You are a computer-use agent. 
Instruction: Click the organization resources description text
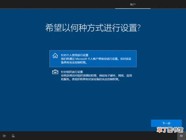click(x=96, y=77)
